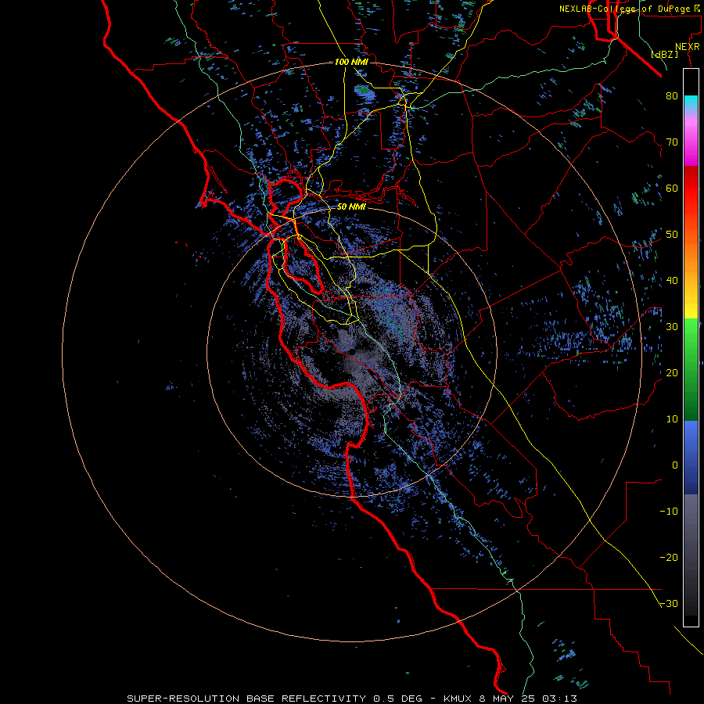Screen dimensions: 704x704
Task: Click the 10 value on the color scale
Action: 672,419
